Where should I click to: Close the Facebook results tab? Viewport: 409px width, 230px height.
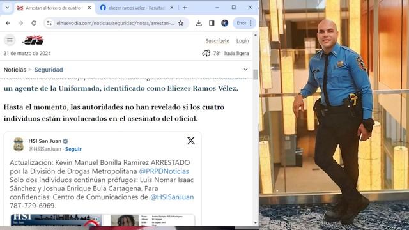172,8
